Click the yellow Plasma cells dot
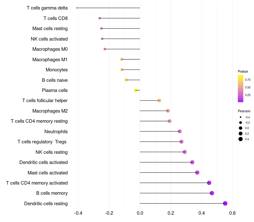The height and width of the screenshot is (222, 254). coord(136,90)
